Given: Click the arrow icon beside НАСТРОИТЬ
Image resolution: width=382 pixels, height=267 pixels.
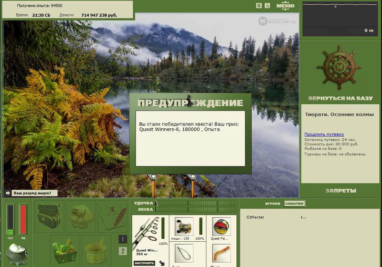Looking at the screenshot, I should tap(162, 263).
